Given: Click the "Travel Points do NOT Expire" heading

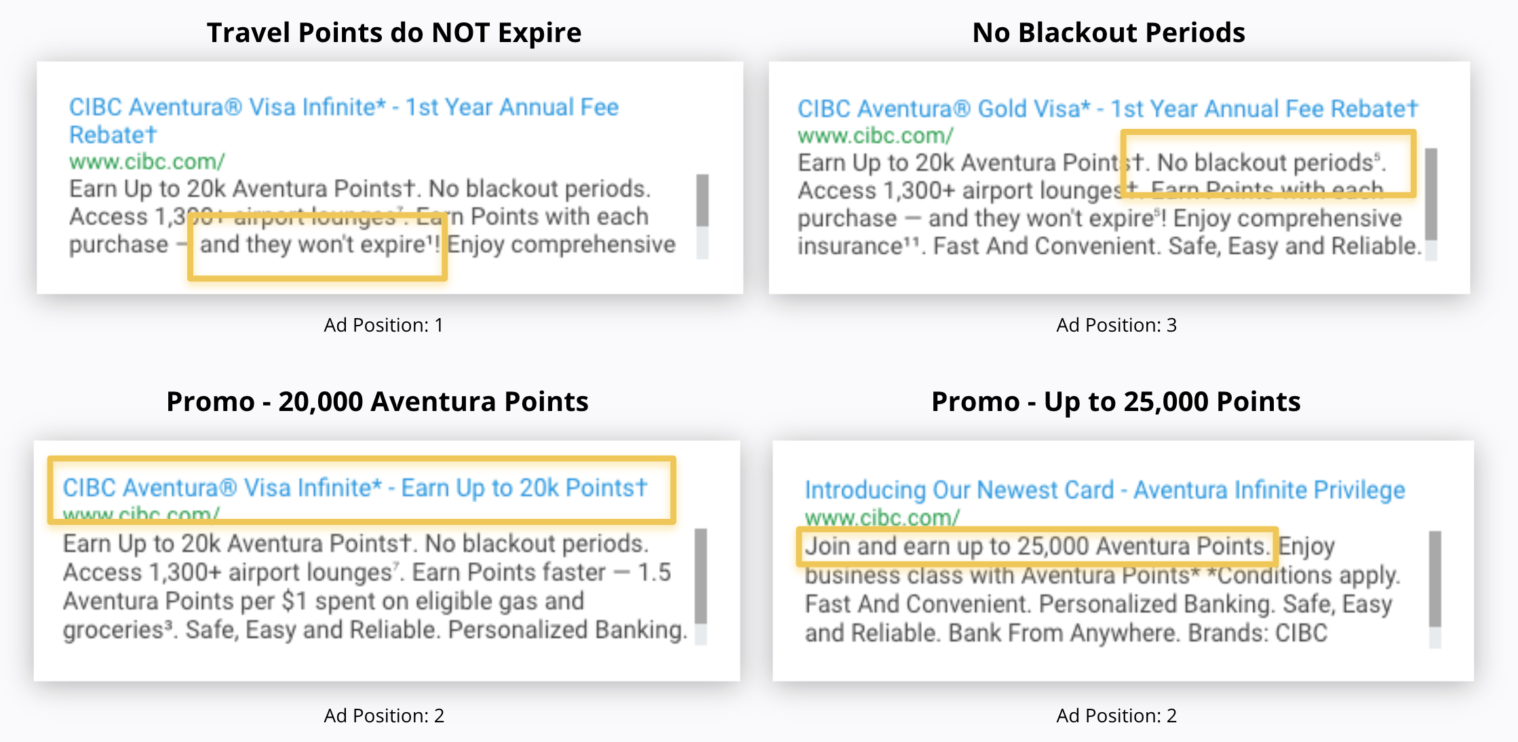Looking at the screenshot, I should tap(393, 33).
